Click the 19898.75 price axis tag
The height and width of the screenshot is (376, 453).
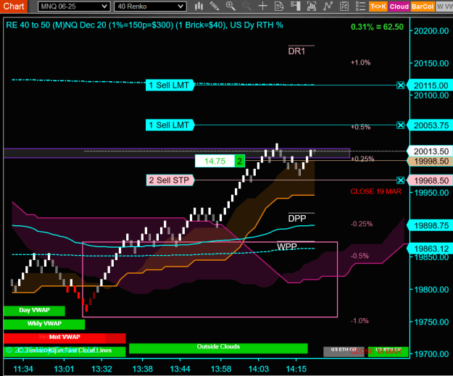tap(430, 225)
